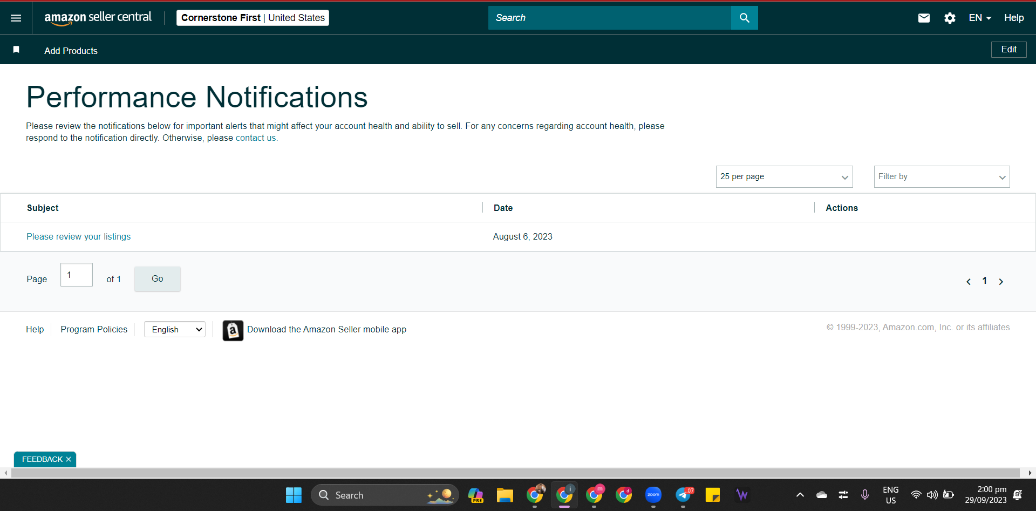Show hidden system tray icons
This screenshot has height=511, width=1036.
800,495
